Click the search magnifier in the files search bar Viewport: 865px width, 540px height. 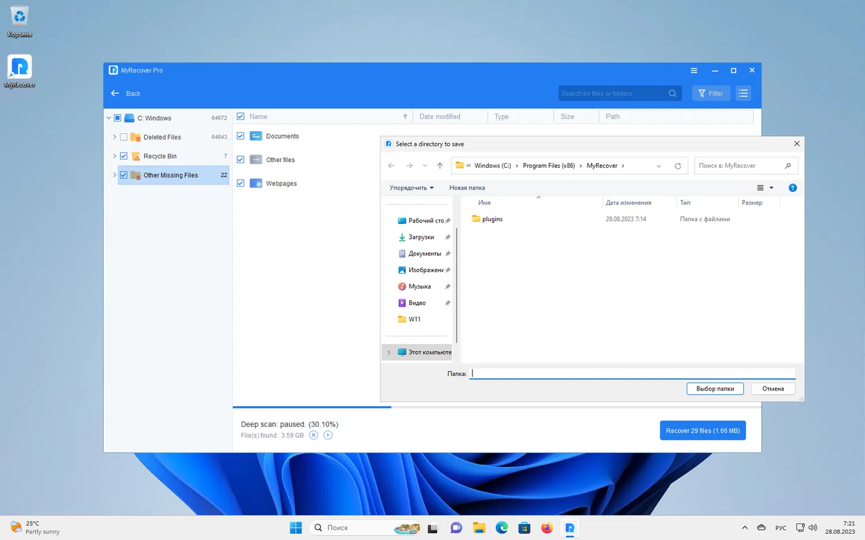672,93
